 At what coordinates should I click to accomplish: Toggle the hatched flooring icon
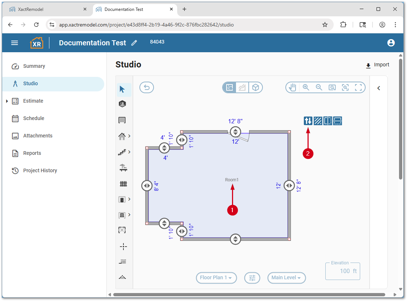click(x=318, y=121)
